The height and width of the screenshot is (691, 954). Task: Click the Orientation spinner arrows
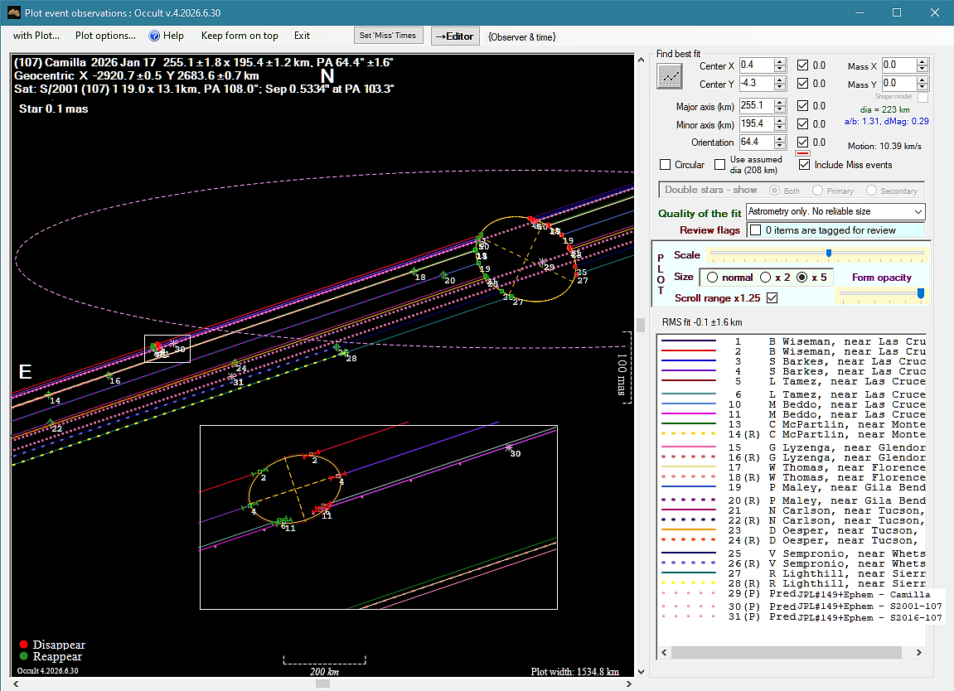tap(780, 143)
